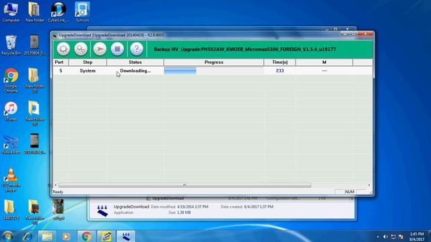The width and height of the screenshot is (431, 242).
Task: Click the Status column header
Action: coord(135,63)
